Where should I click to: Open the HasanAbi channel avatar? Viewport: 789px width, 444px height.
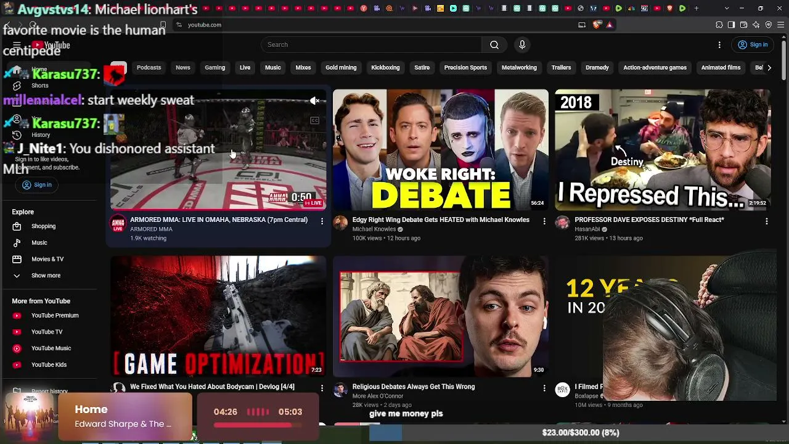[562, 223]
